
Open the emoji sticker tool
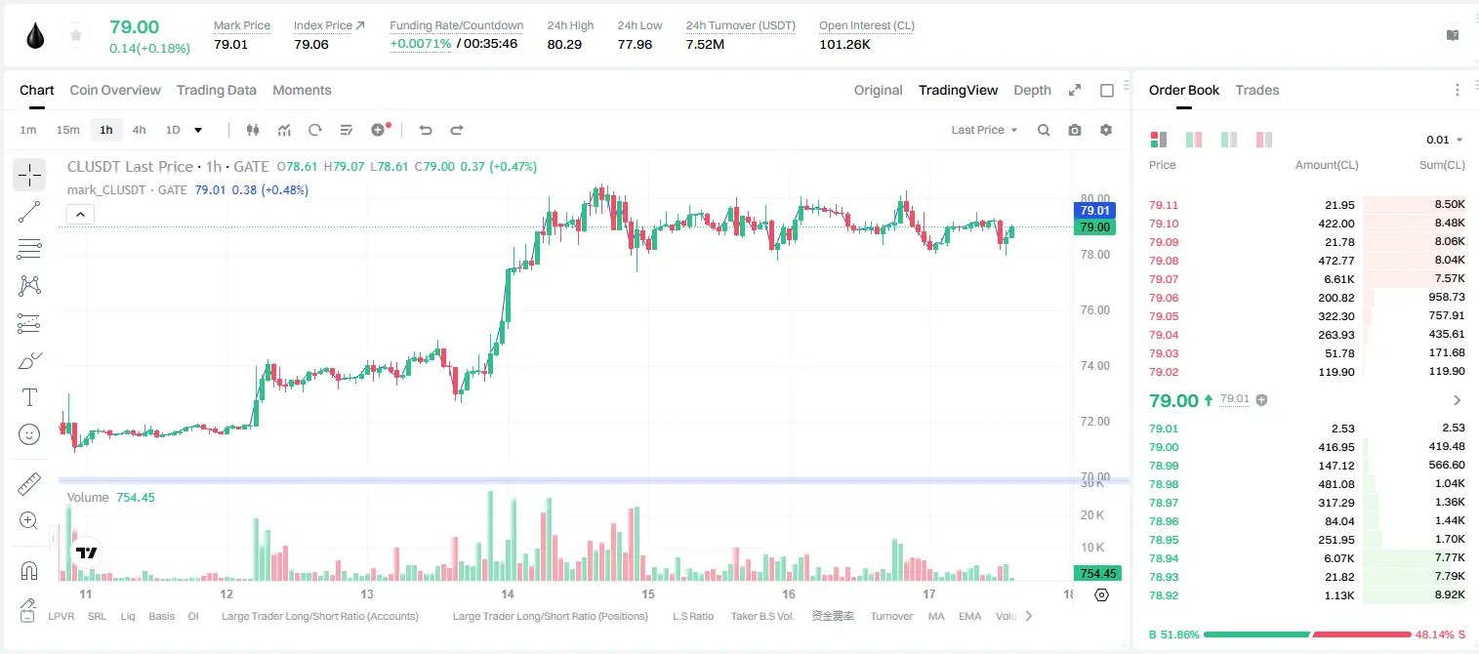pos(29,434)
